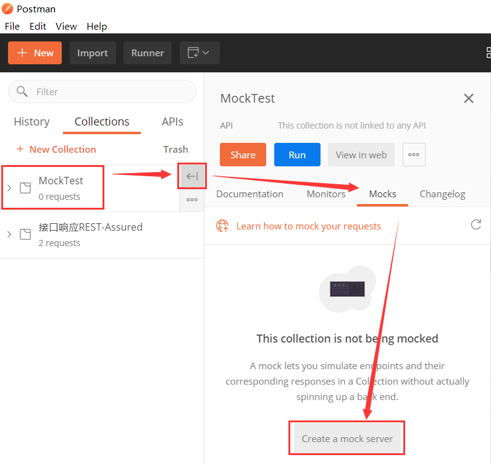Click the folder icon of MockTest collection
491x465 pixels.
(25, 188)
